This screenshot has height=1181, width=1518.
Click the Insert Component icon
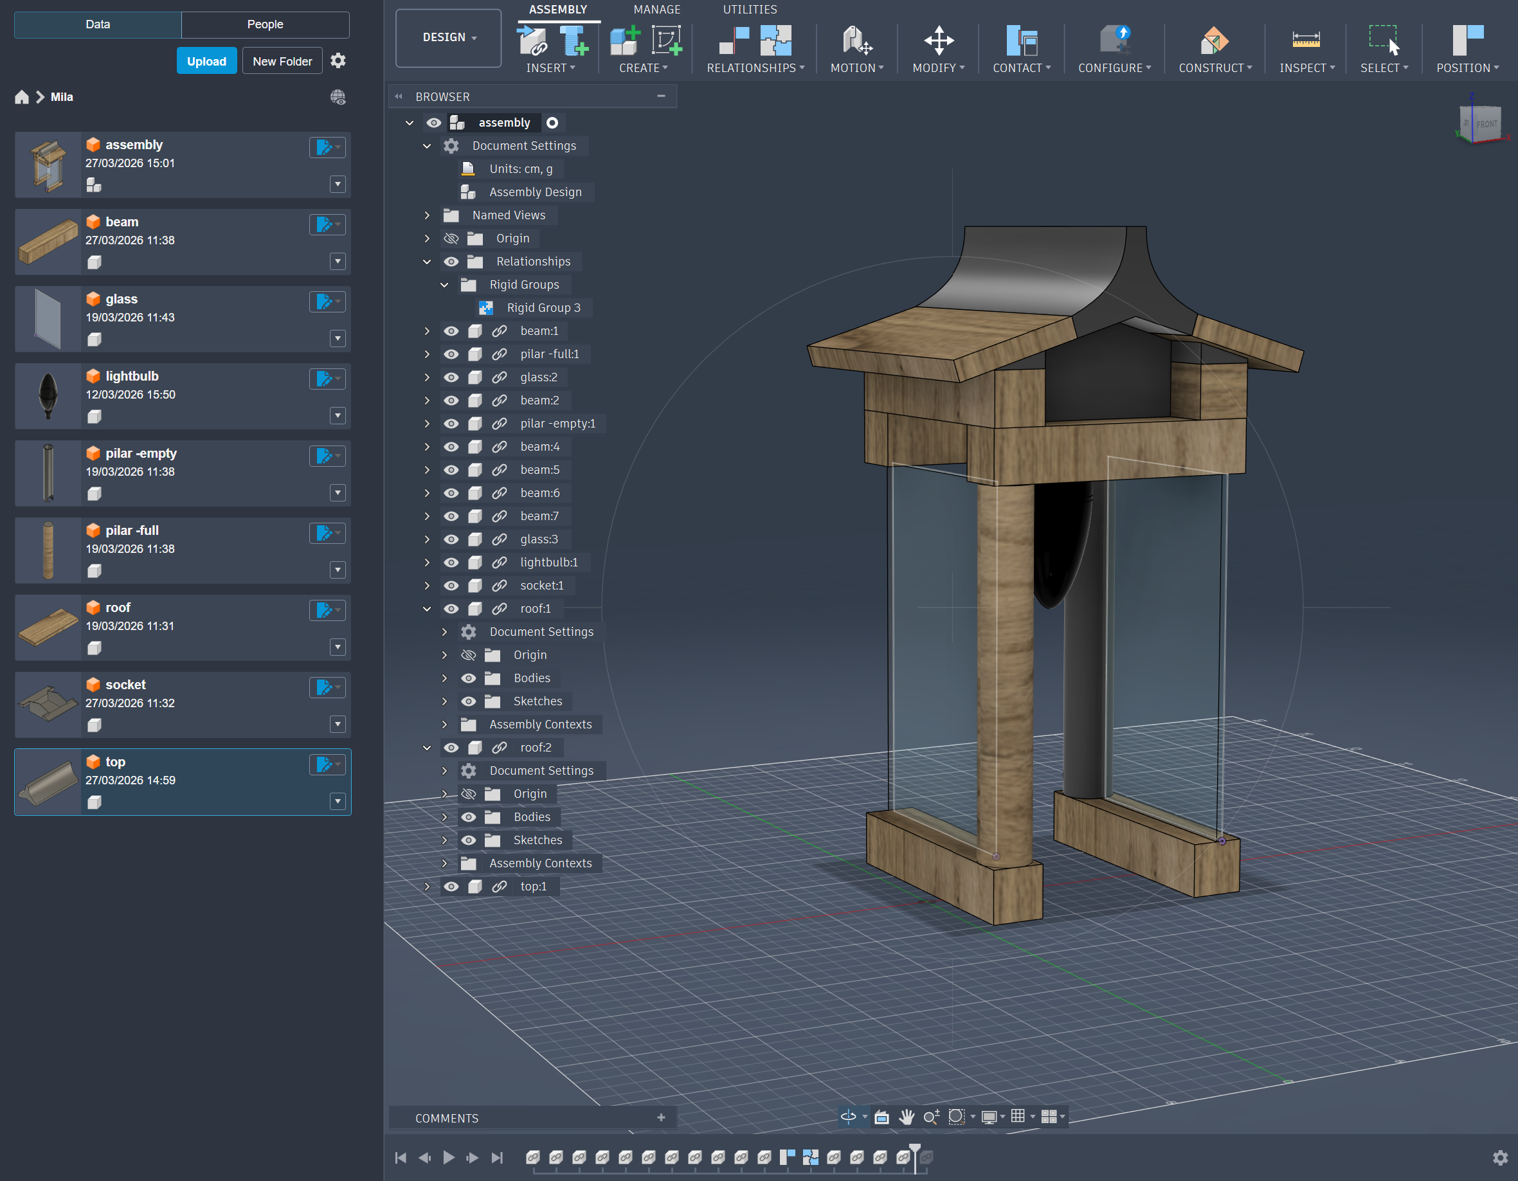(x=533, y=41)
